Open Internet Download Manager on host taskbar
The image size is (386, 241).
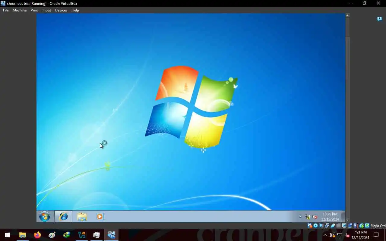coord(67,235)
